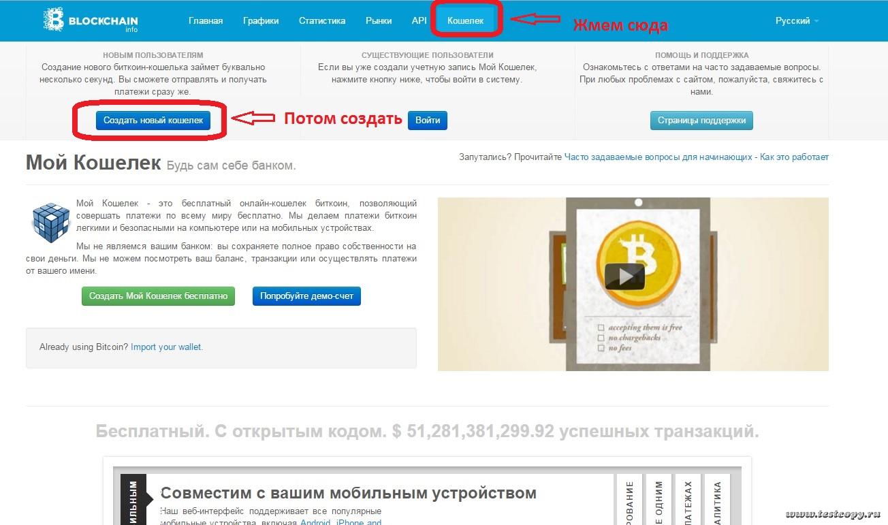Open the API menu item
This screenshot has width=888, height=525.
pos(419,20)
